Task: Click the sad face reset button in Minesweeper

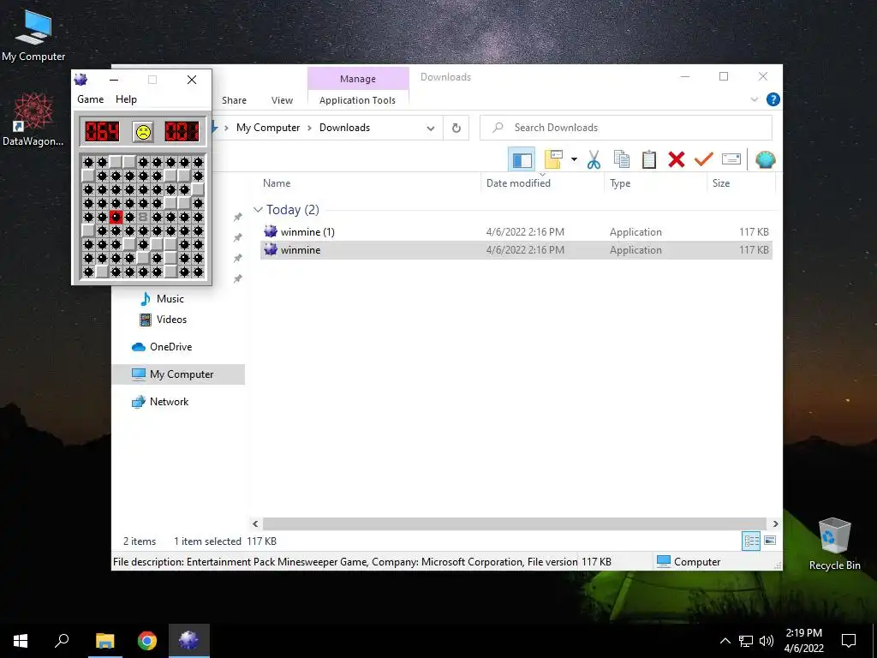Action: tap(143, 132)
